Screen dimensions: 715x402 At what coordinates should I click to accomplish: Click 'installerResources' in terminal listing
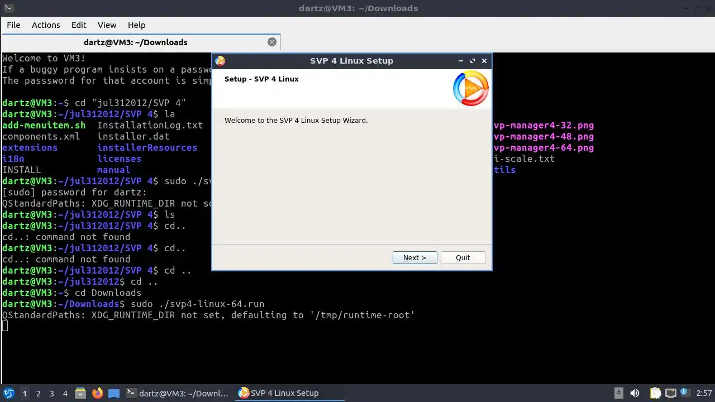[147, 147]
